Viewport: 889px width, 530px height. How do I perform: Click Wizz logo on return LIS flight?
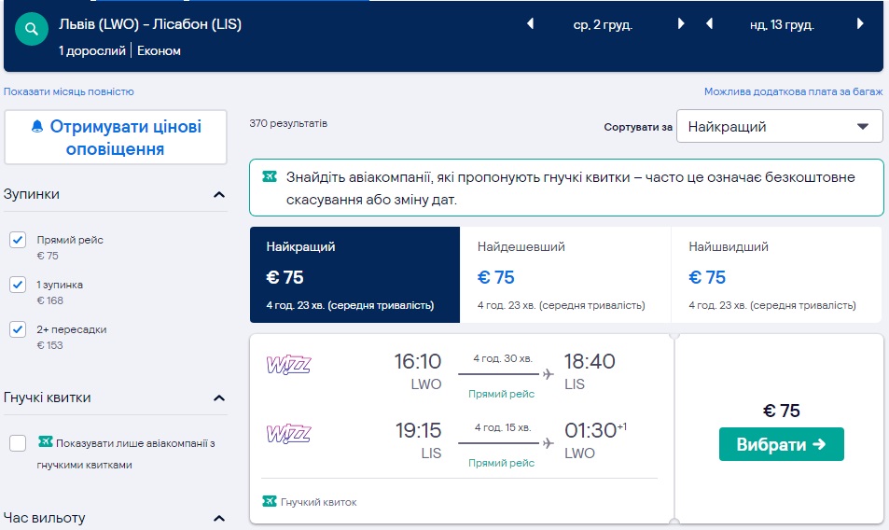click(288, 433)
